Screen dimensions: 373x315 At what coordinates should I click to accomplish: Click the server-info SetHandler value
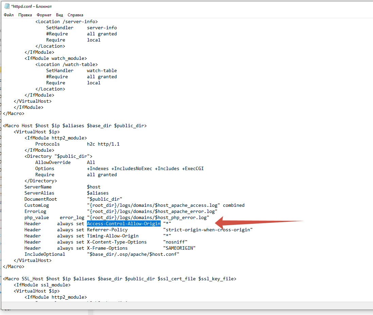point(102,28)
